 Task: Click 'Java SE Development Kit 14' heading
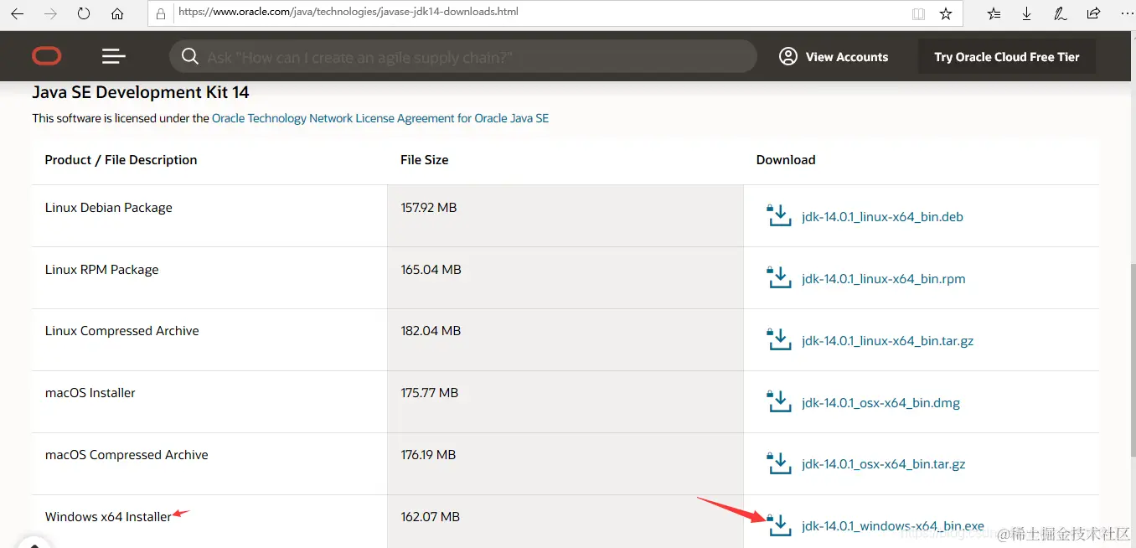pos(141,92)
